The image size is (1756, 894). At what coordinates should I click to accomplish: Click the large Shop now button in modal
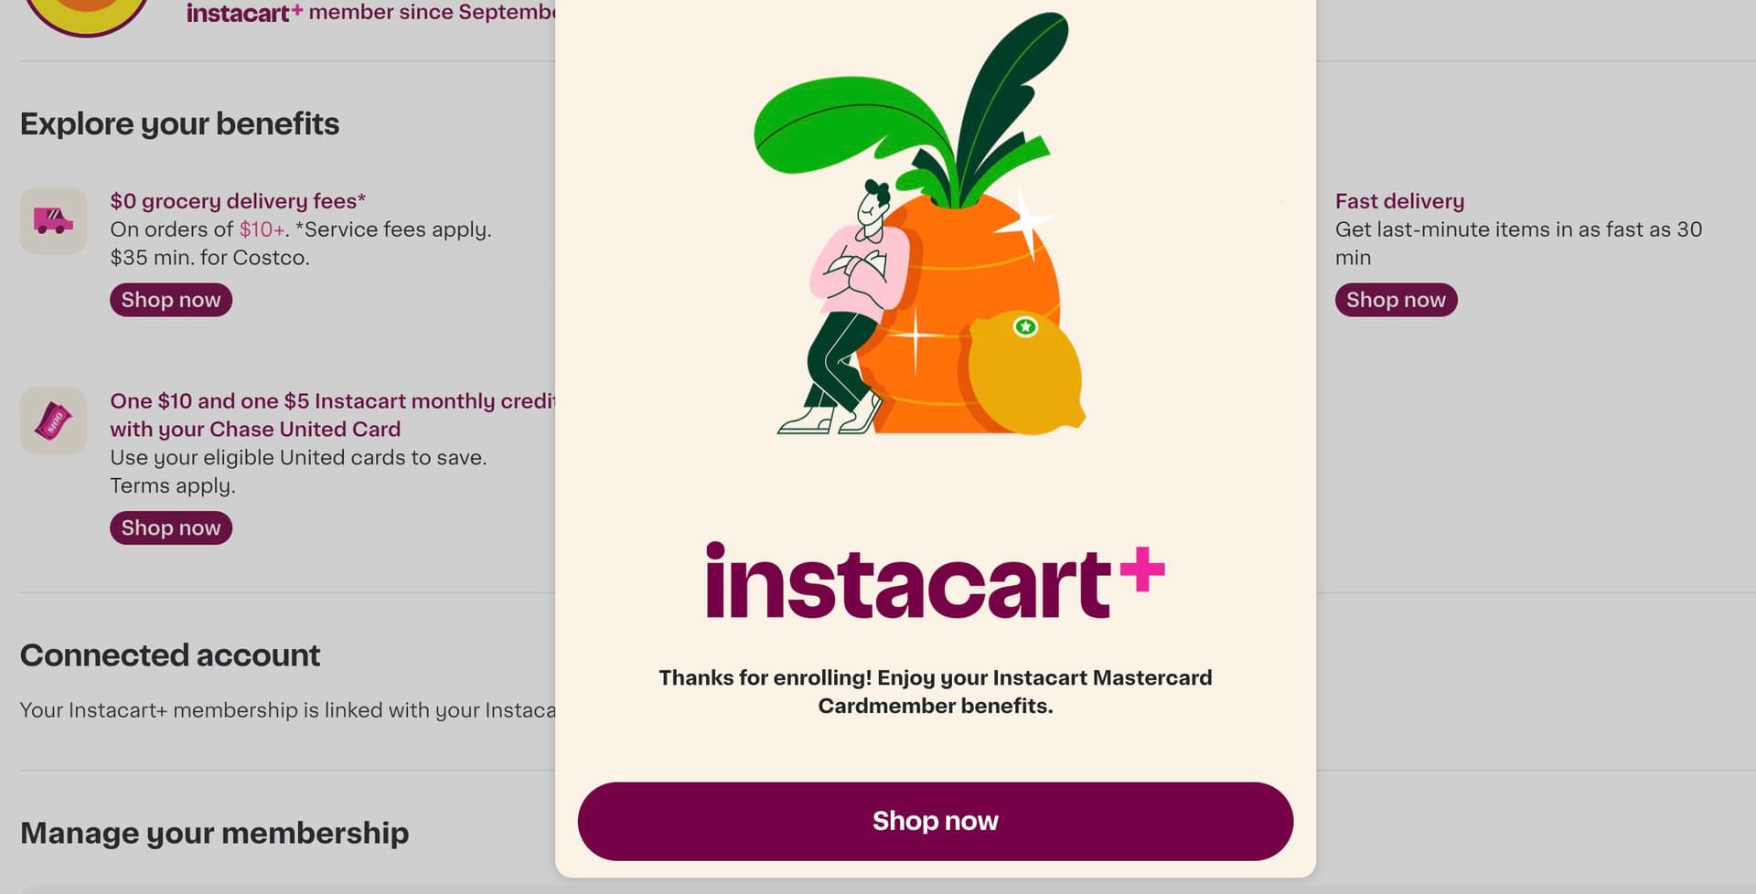tap(935, 821)
